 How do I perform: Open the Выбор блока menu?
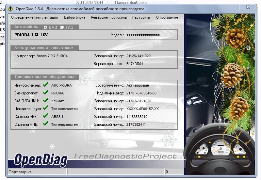[x=74, y=18]
